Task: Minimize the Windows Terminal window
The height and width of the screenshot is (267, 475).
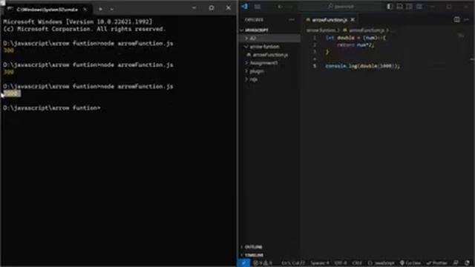Action: coord(194,8)
